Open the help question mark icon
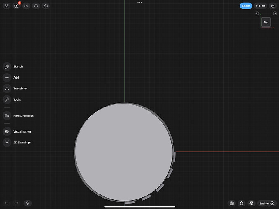The height and width of the screenshot is (209, 279). (16, 6)
